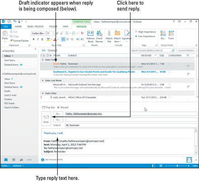Viewport: 199px width, 181px height.
Task: Open the Outbox folder
Action: (x=8, y=99)
